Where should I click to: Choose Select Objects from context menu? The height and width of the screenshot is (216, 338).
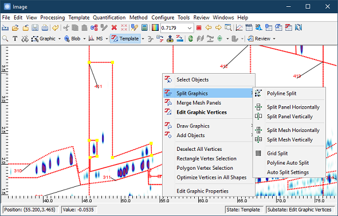pos(209,80)
